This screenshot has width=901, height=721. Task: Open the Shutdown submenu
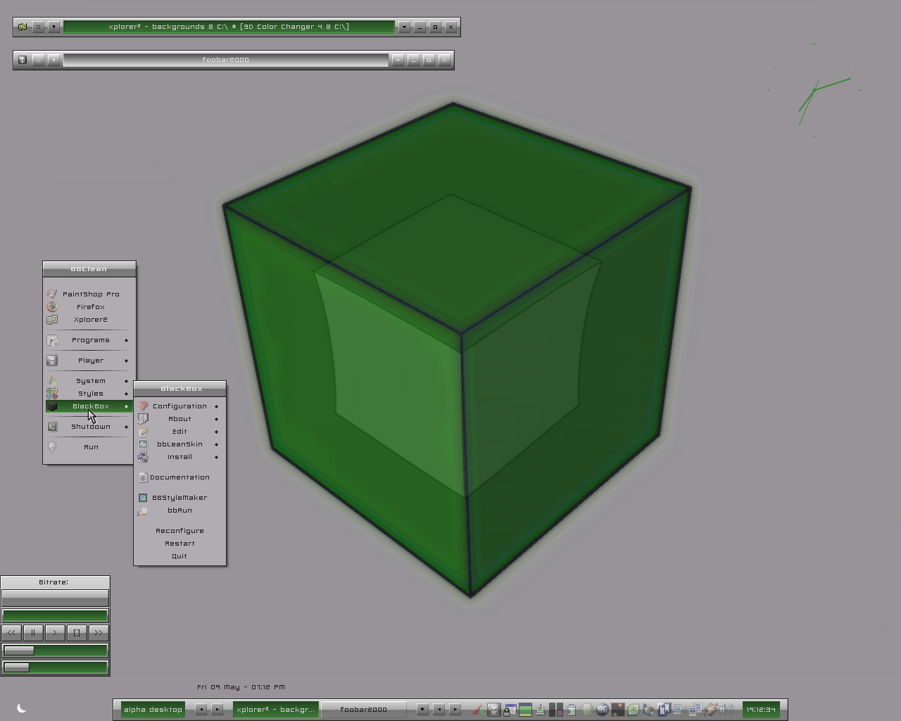pos(90,426)
